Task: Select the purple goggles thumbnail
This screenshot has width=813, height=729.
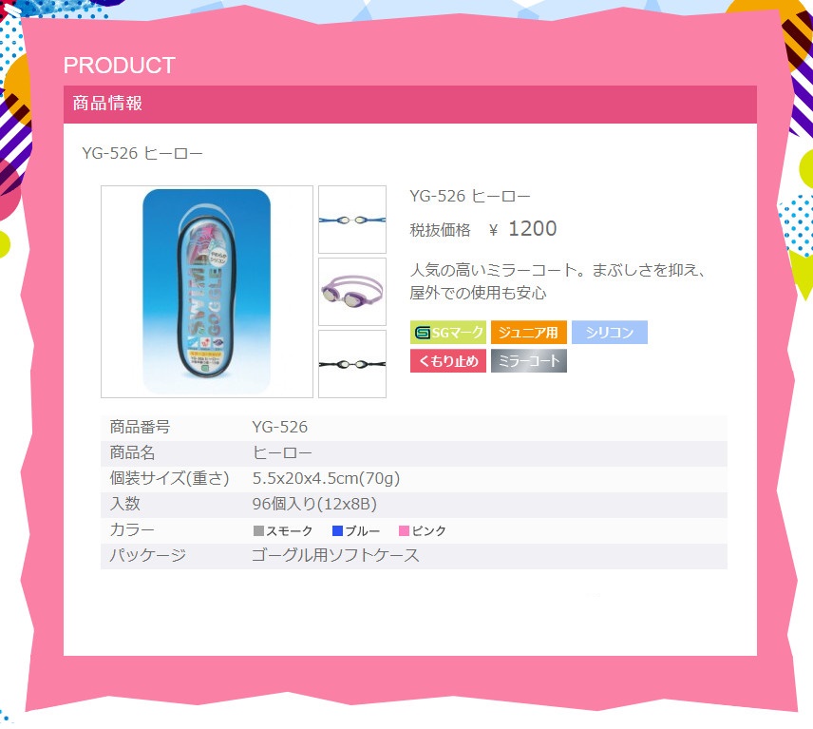Action: tap(352, 292)
